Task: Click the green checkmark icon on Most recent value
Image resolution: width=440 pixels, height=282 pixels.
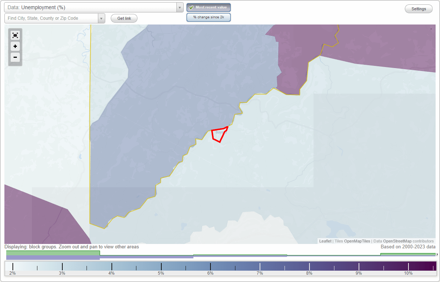Action: 191,7
